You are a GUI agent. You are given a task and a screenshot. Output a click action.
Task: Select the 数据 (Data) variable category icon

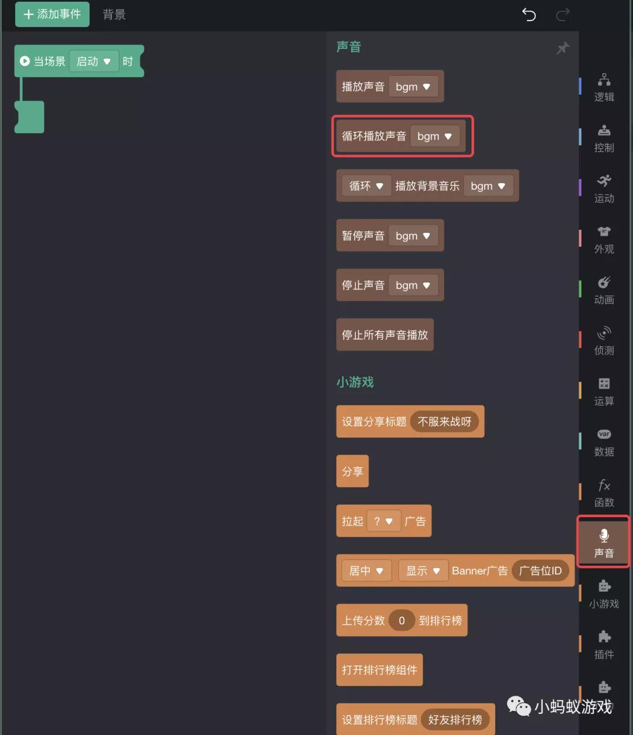[x=604, y=442]
